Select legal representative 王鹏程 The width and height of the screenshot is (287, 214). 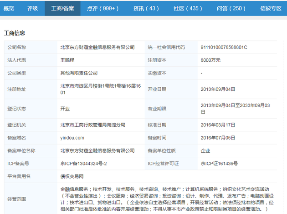coord(67,60)
